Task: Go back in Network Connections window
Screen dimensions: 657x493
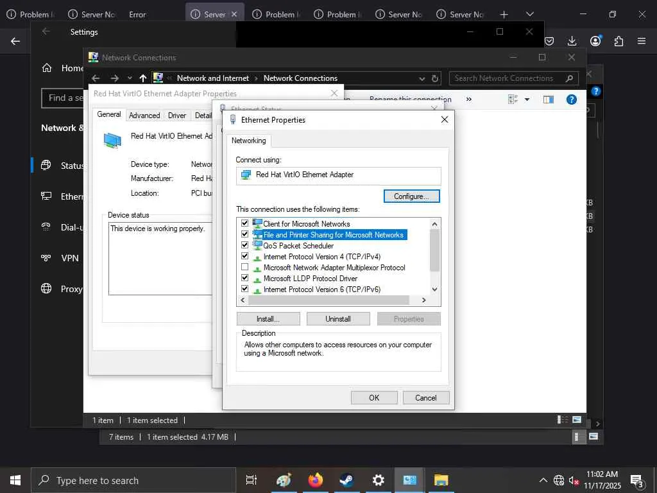Action: [x=96, y=78]
